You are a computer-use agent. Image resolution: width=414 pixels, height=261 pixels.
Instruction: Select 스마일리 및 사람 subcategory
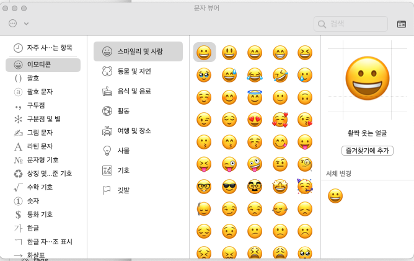coord(138,51)
